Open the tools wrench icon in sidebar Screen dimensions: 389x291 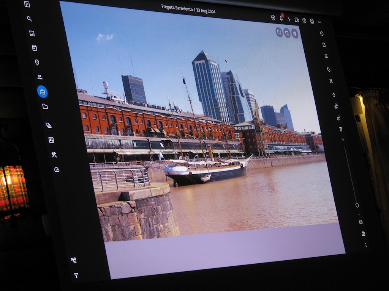click(54, 155)
